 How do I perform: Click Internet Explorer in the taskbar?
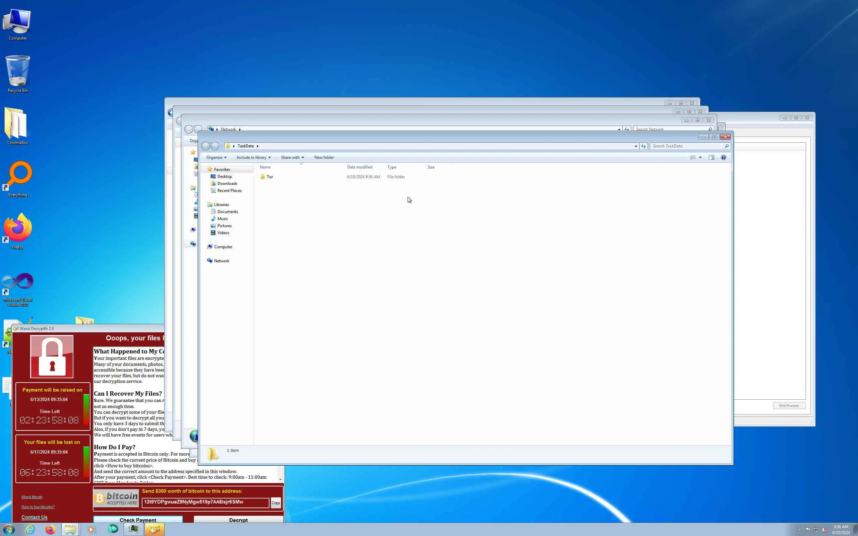[30, 529]
